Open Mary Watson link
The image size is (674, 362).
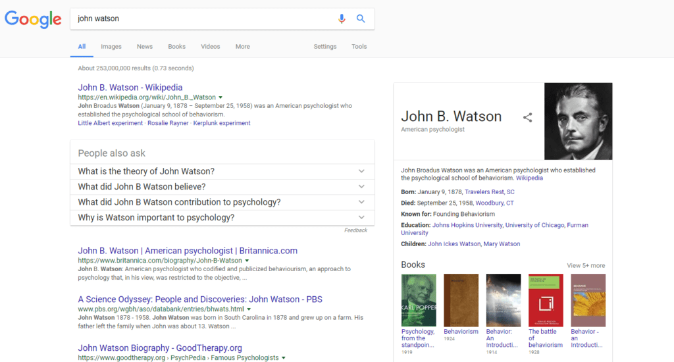[x=502, y=244]
